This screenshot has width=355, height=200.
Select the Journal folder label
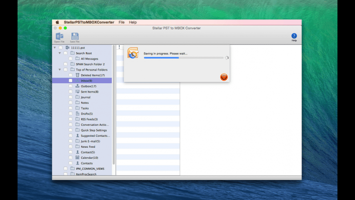tap(86, 97)
